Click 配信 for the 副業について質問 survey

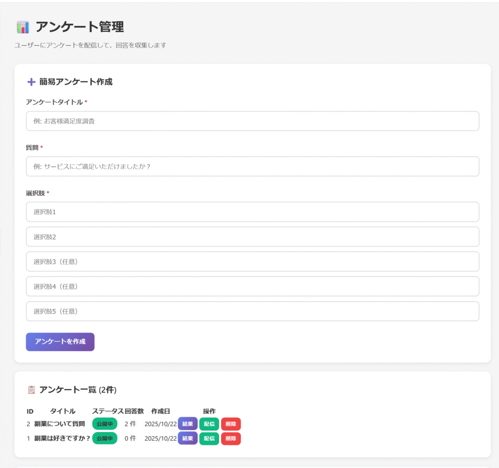click(209, 424)
